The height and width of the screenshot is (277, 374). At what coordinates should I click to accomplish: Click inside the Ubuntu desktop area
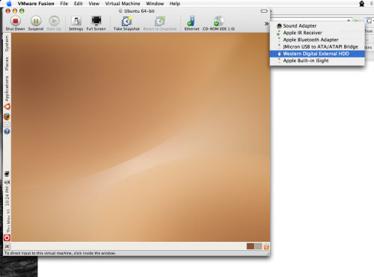click(x=141, y=137)
